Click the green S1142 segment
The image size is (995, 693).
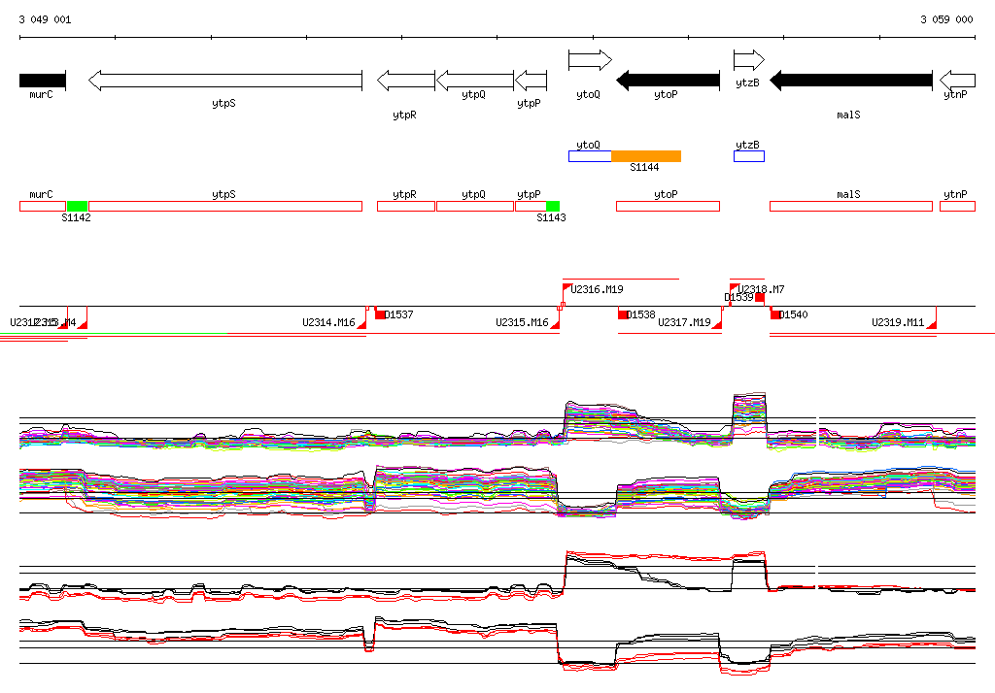78,206
